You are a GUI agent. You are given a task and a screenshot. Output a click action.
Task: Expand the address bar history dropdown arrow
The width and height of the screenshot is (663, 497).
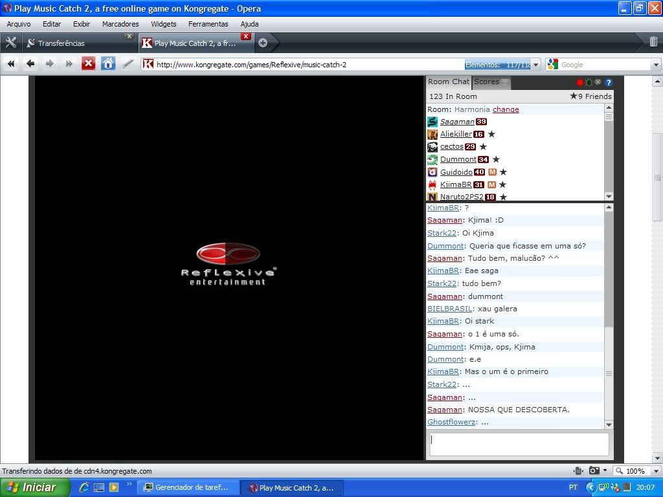[536, 65]
